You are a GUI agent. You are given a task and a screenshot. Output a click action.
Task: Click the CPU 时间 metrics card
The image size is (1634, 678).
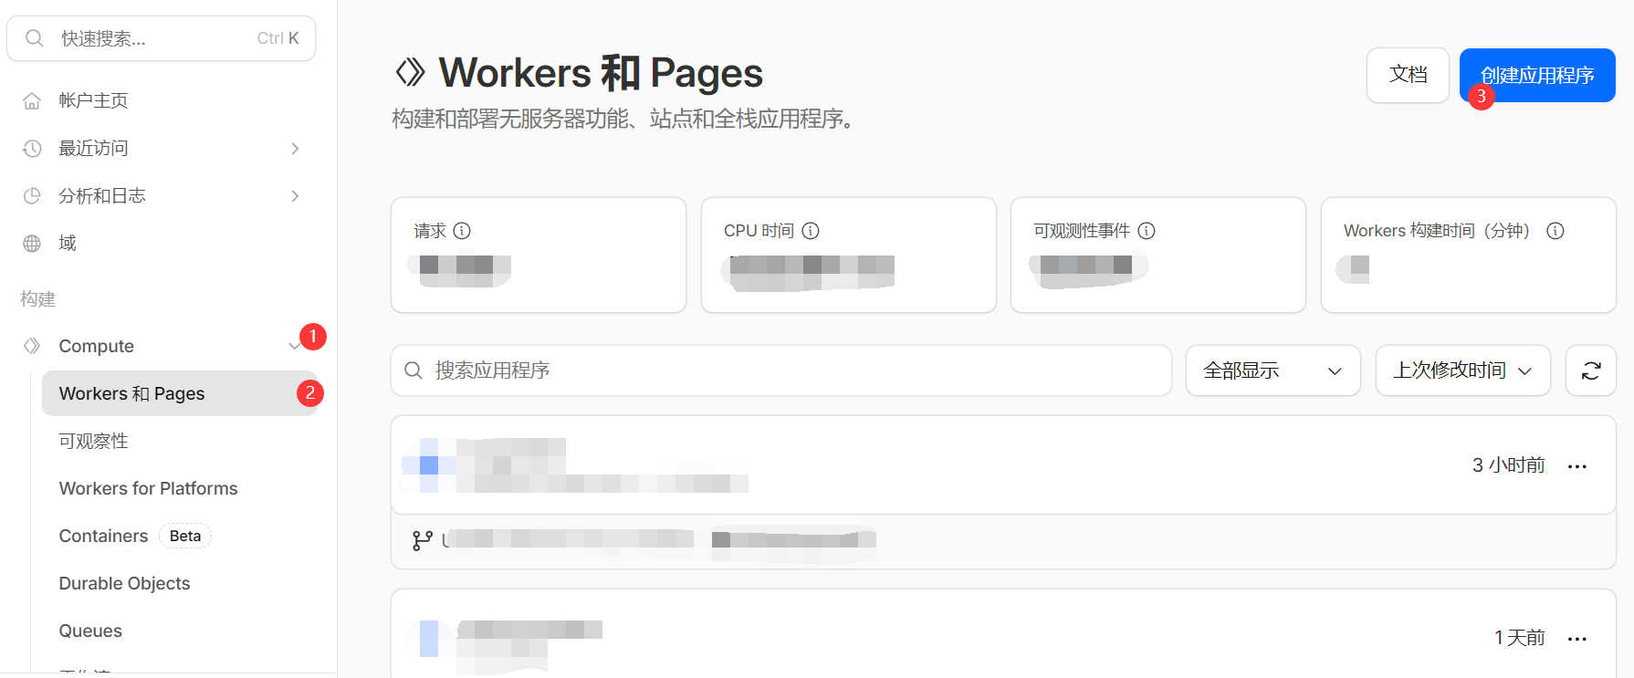point(849,256)
